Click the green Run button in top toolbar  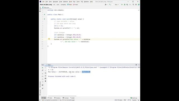(122, 4)
